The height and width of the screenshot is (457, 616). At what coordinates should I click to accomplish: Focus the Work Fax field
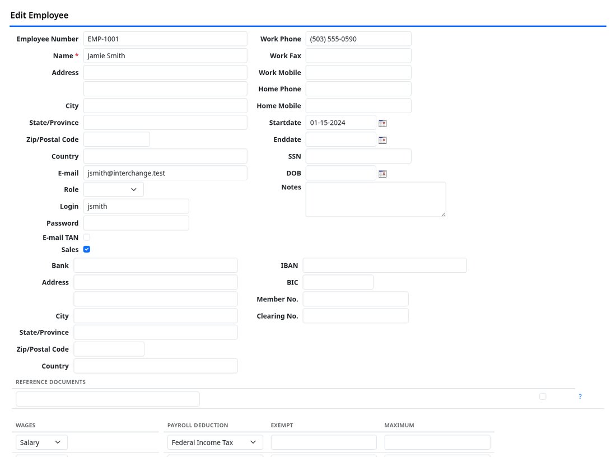coord(358,55)
